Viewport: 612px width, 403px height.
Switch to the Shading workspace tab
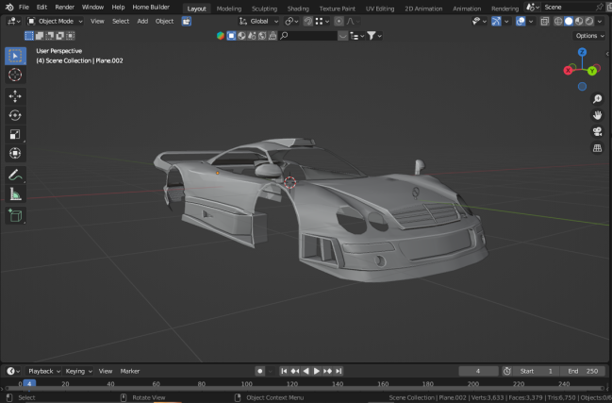(x=298, y=8)
